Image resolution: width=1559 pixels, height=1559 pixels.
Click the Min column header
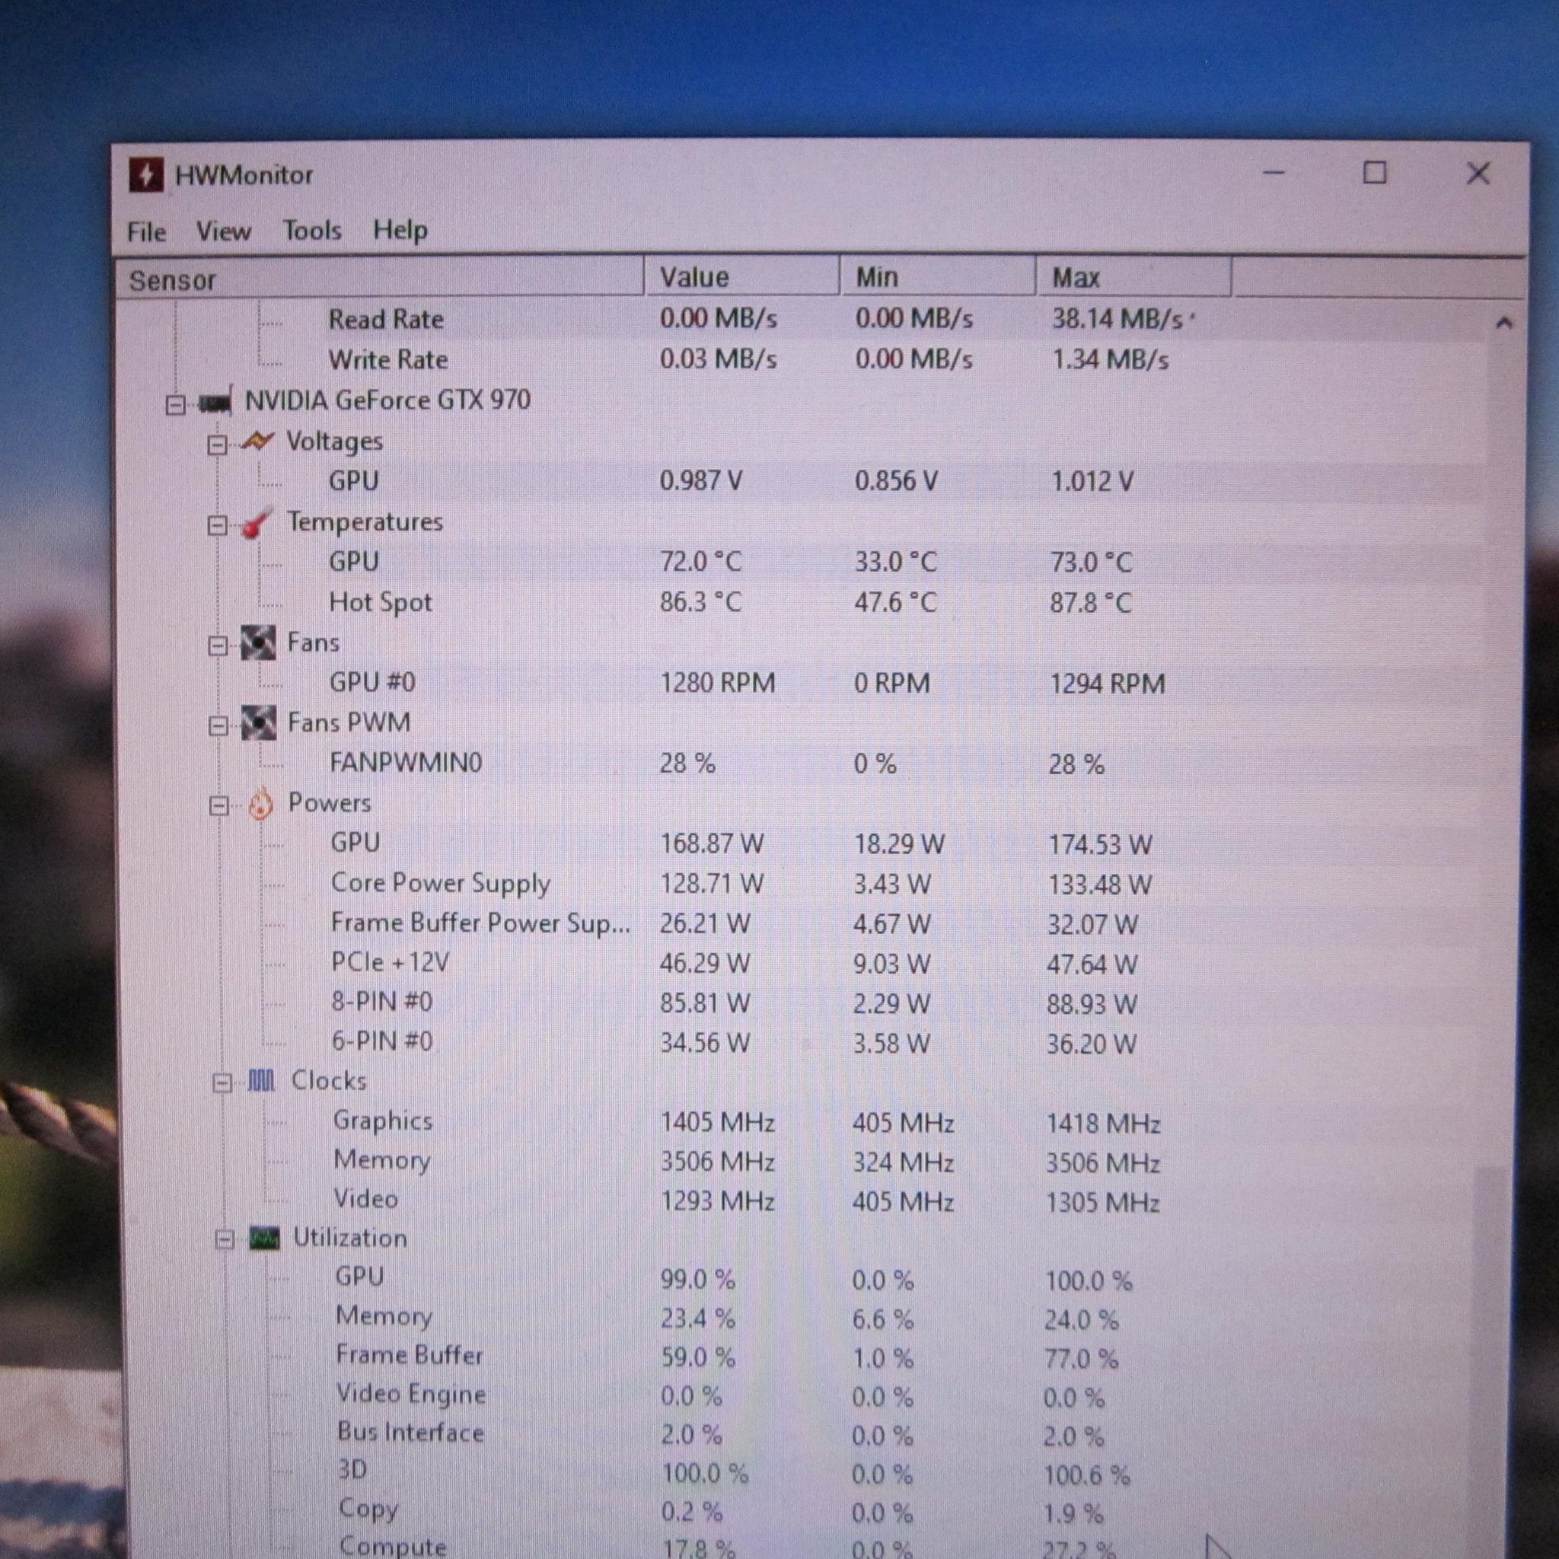coord(938,278)
